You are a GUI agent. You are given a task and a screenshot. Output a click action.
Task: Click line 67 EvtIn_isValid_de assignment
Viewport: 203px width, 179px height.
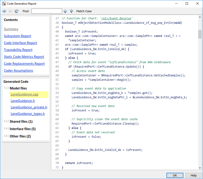(x=105, y=150)
